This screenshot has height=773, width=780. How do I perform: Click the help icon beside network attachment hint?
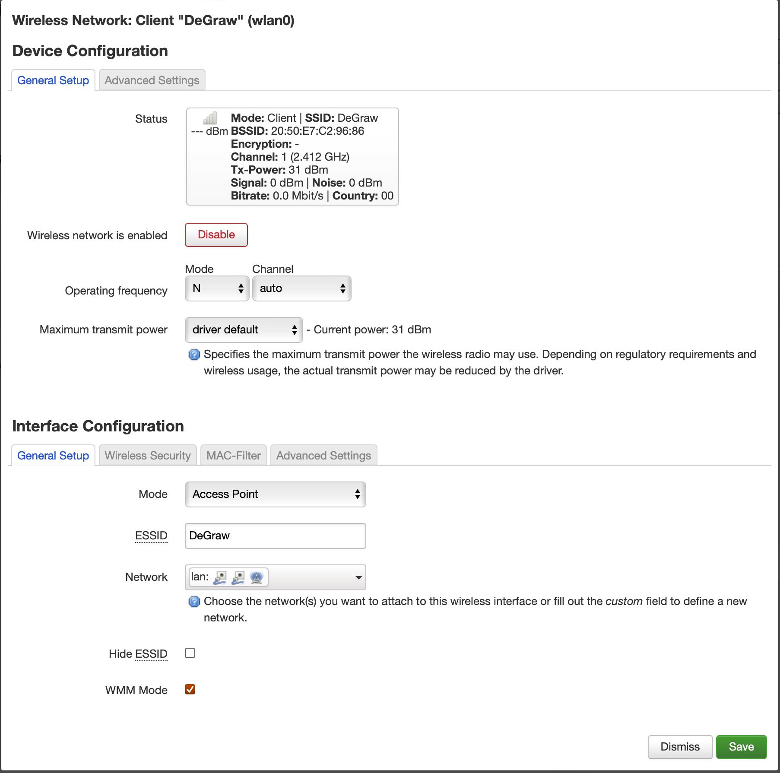194,602
